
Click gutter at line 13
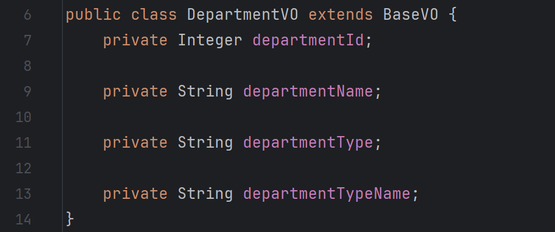pos(23,194)
